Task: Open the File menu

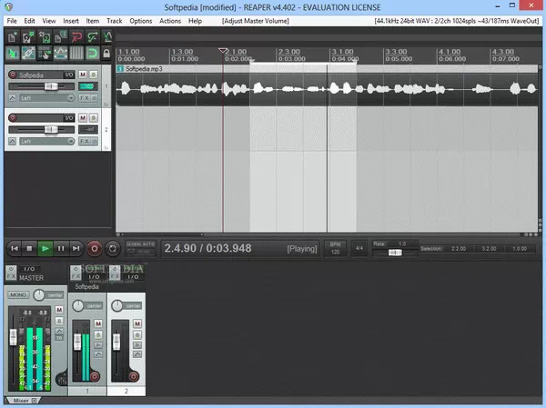Action: [12, 21]
